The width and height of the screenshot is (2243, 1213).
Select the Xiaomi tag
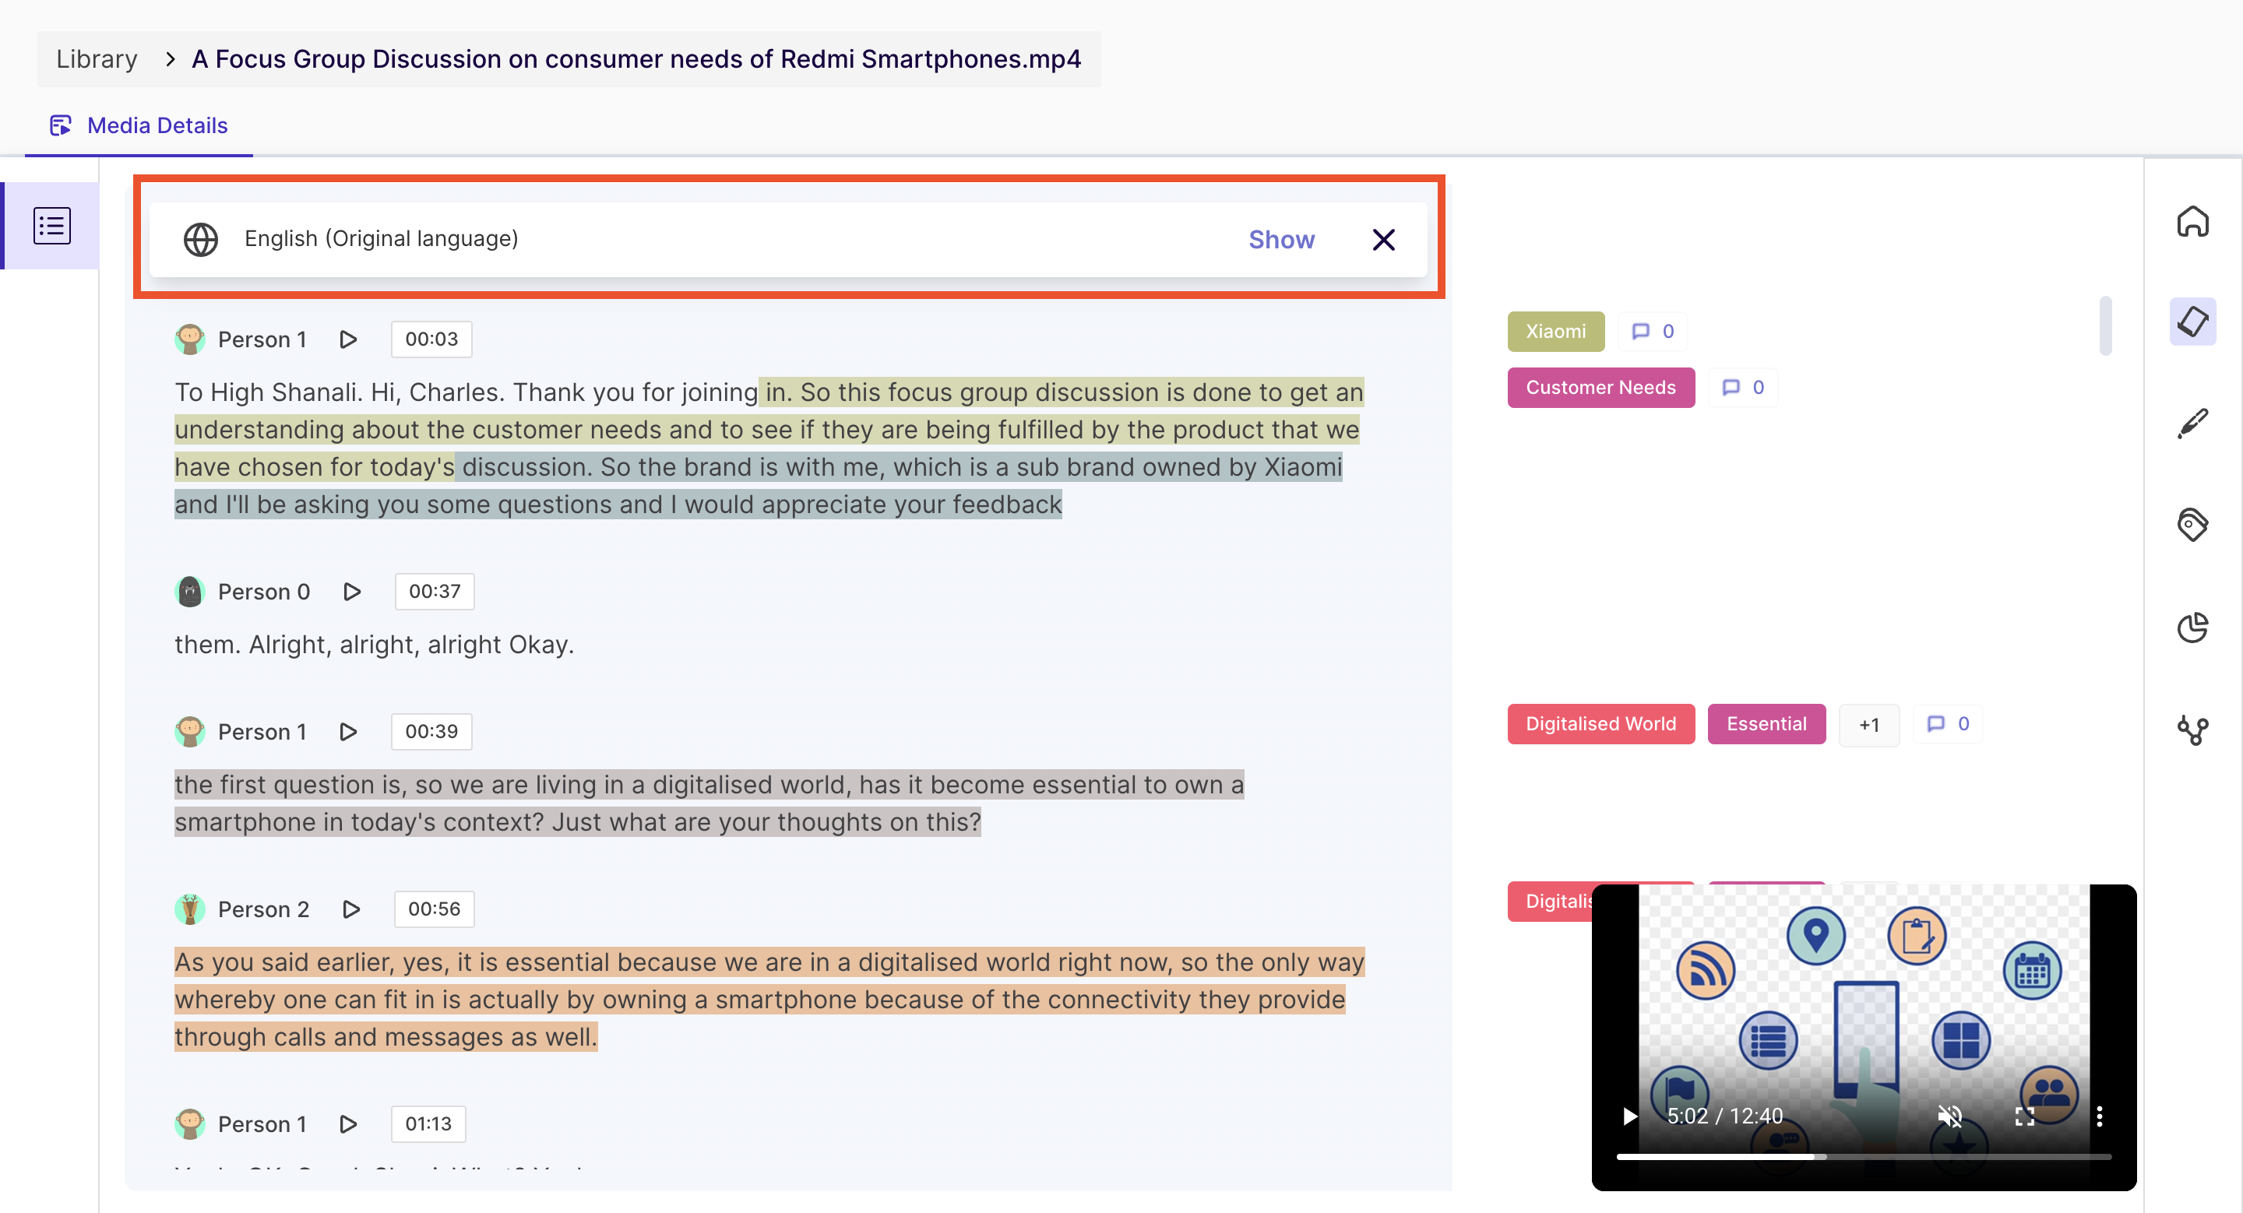pyautogui.click(x=1555, y=332)
